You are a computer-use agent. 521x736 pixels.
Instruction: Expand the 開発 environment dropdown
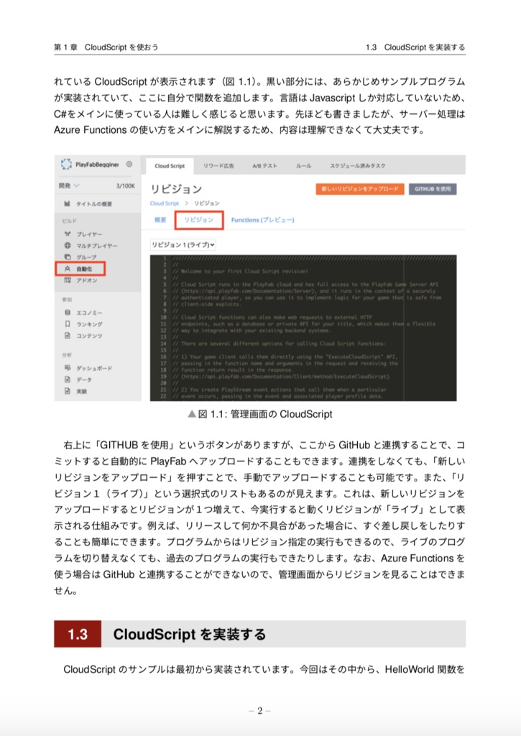click(x=69, y=186)
